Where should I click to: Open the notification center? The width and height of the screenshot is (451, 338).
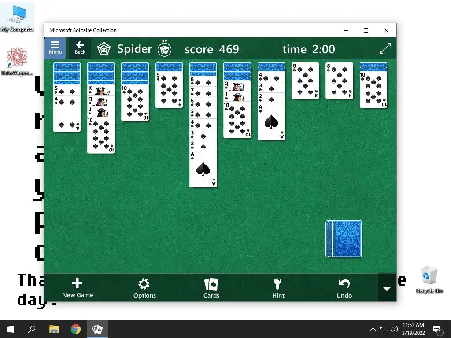[437, 329]
